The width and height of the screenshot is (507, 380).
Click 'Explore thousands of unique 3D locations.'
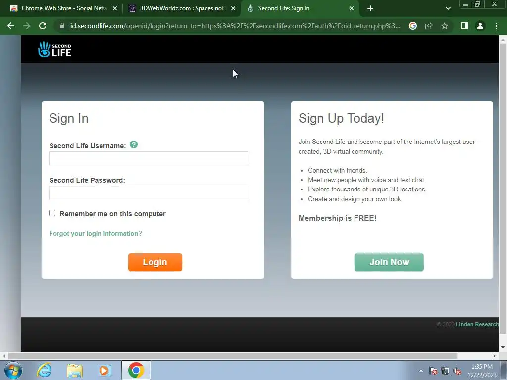click(x=367, y=190)
